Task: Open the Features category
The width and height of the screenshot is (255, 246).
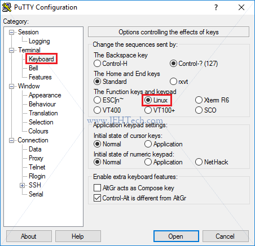Action: click(40, 77)
